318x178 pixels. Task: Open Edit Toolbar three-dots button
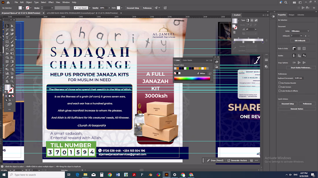[10, 109]
